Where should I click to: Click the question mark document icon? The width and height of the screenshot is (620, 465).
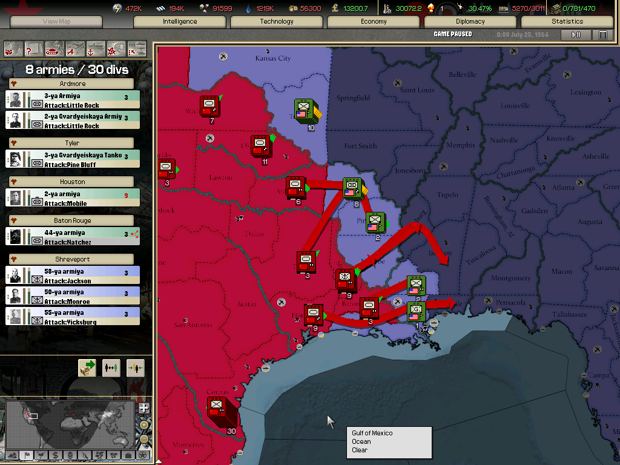[x=34, y=48]
